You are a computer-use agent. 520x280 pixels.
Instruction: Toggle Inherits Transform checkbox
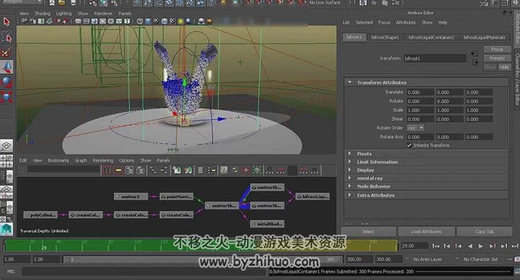click(409, 145)
